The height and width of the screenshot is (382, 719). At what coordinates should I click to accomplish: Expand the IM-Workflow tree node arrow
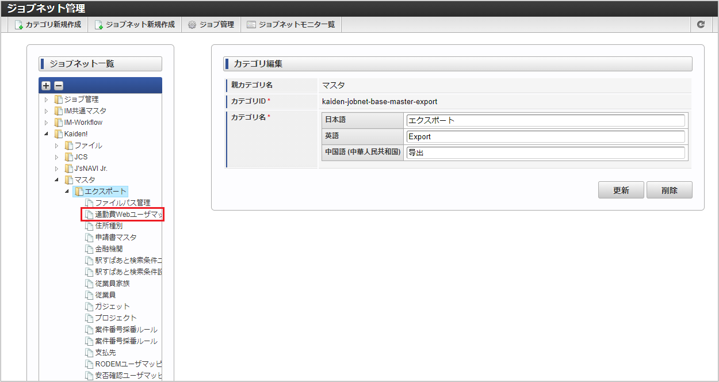(46, 123)
